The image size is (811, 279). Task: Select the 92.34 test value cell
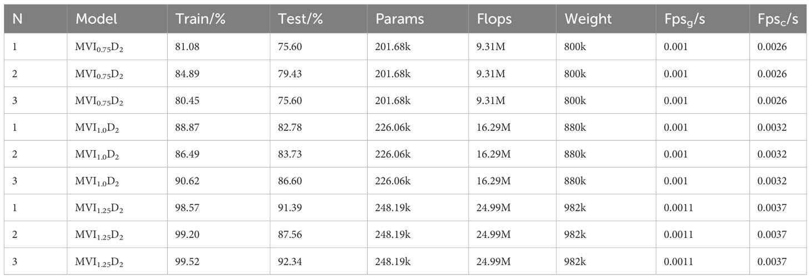[x=318, y=261]
